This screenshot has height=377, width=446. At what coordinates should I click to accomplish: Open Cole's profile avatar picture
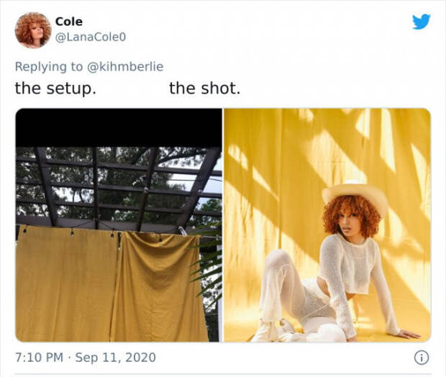tap(33, 30)
